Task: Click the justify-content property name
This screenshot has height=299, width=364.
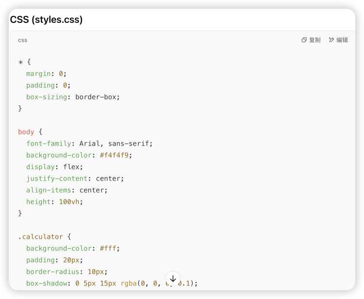Action: point(57,179)
